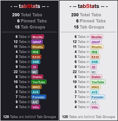118x121 pixels.
Task: Click the Mozilla group badge in dark panel
Action: pos(38,37)
